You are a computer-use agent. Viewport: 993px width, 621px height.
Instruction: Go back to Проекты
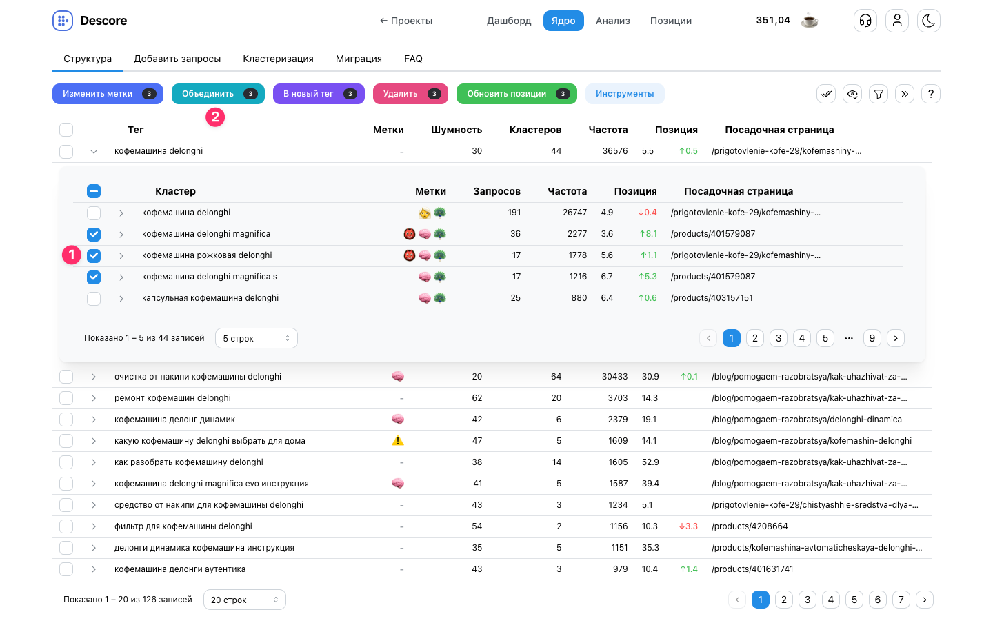[x=406, y=21]
